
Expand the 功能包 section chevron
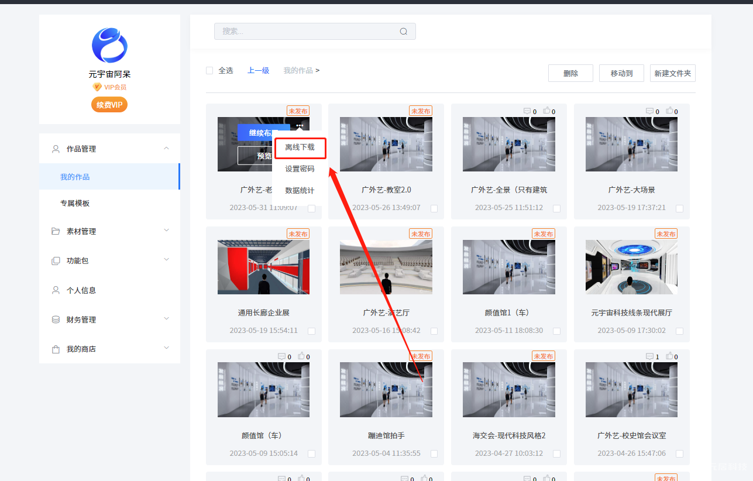click(x=166, y=260)
